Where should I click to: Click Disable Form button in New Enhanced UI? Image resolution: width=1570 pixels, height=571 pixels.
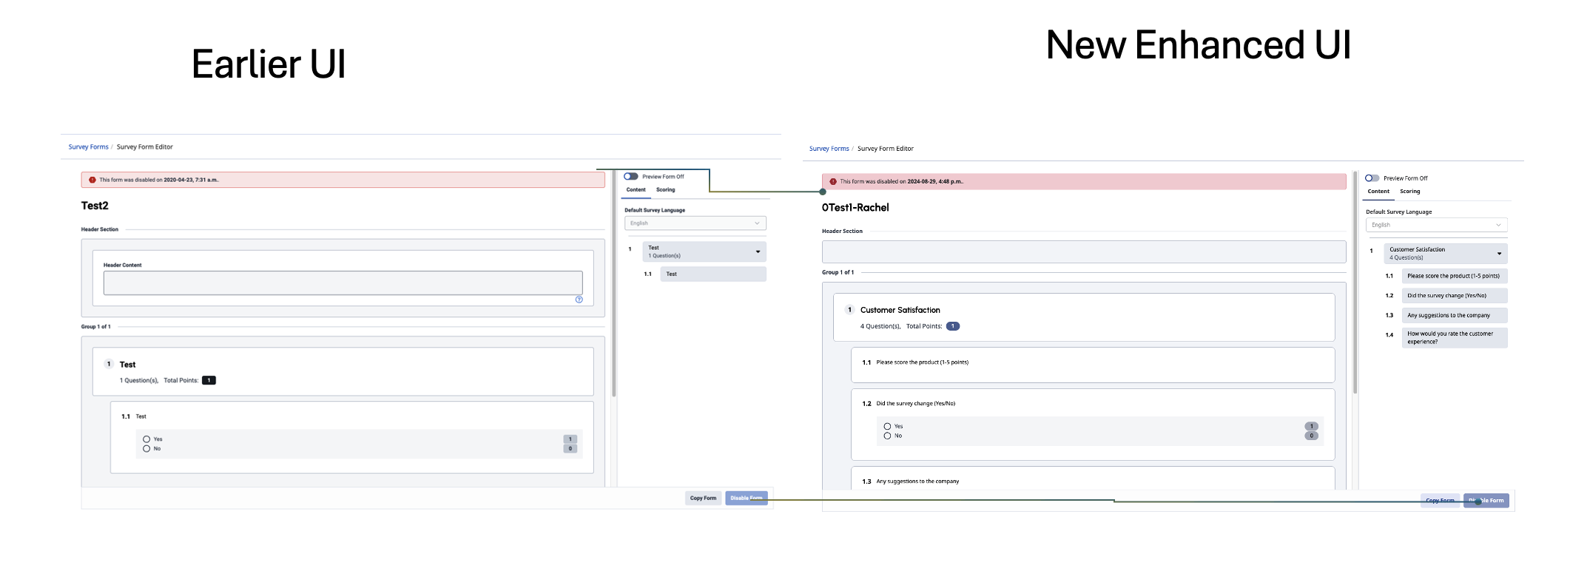[x=1486, y=501]
